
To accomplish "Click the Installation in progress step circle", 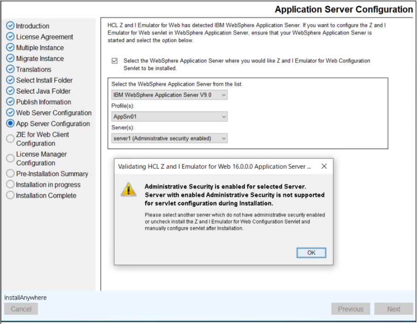I will [x=10, y=184].
